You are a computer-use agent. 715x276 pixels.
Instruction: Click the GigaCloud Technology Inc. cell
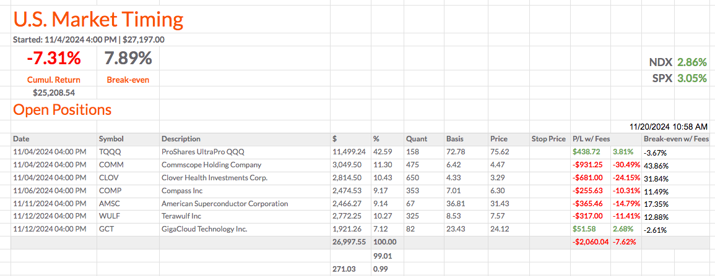(204, 229)
